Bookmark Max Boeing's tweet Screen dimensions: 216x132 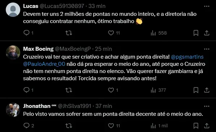click(196, 90)
